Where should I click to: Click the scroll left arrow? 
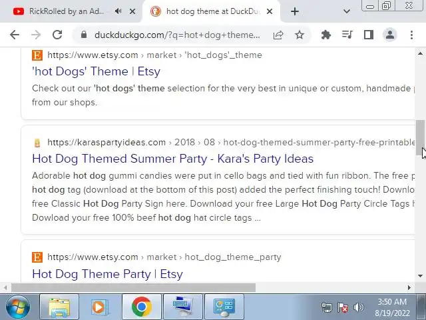(5, 287)
